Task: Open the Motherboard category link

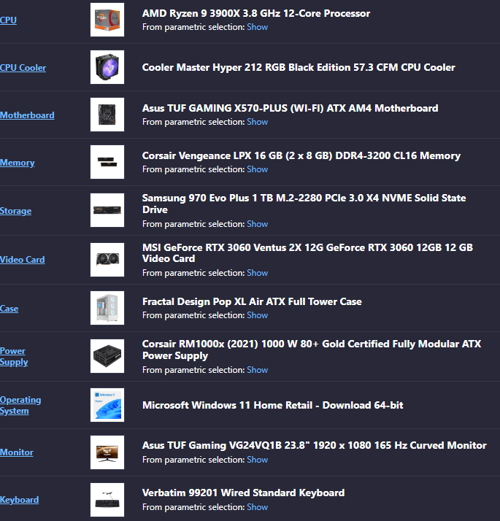Action: [x=27, y=115]
